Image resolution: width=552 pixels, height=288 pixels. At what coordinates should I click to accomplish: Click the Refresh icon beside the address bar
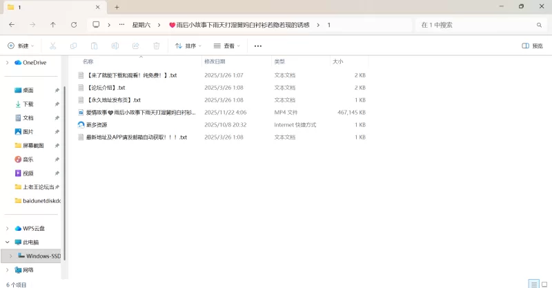[x=74, y=24]
